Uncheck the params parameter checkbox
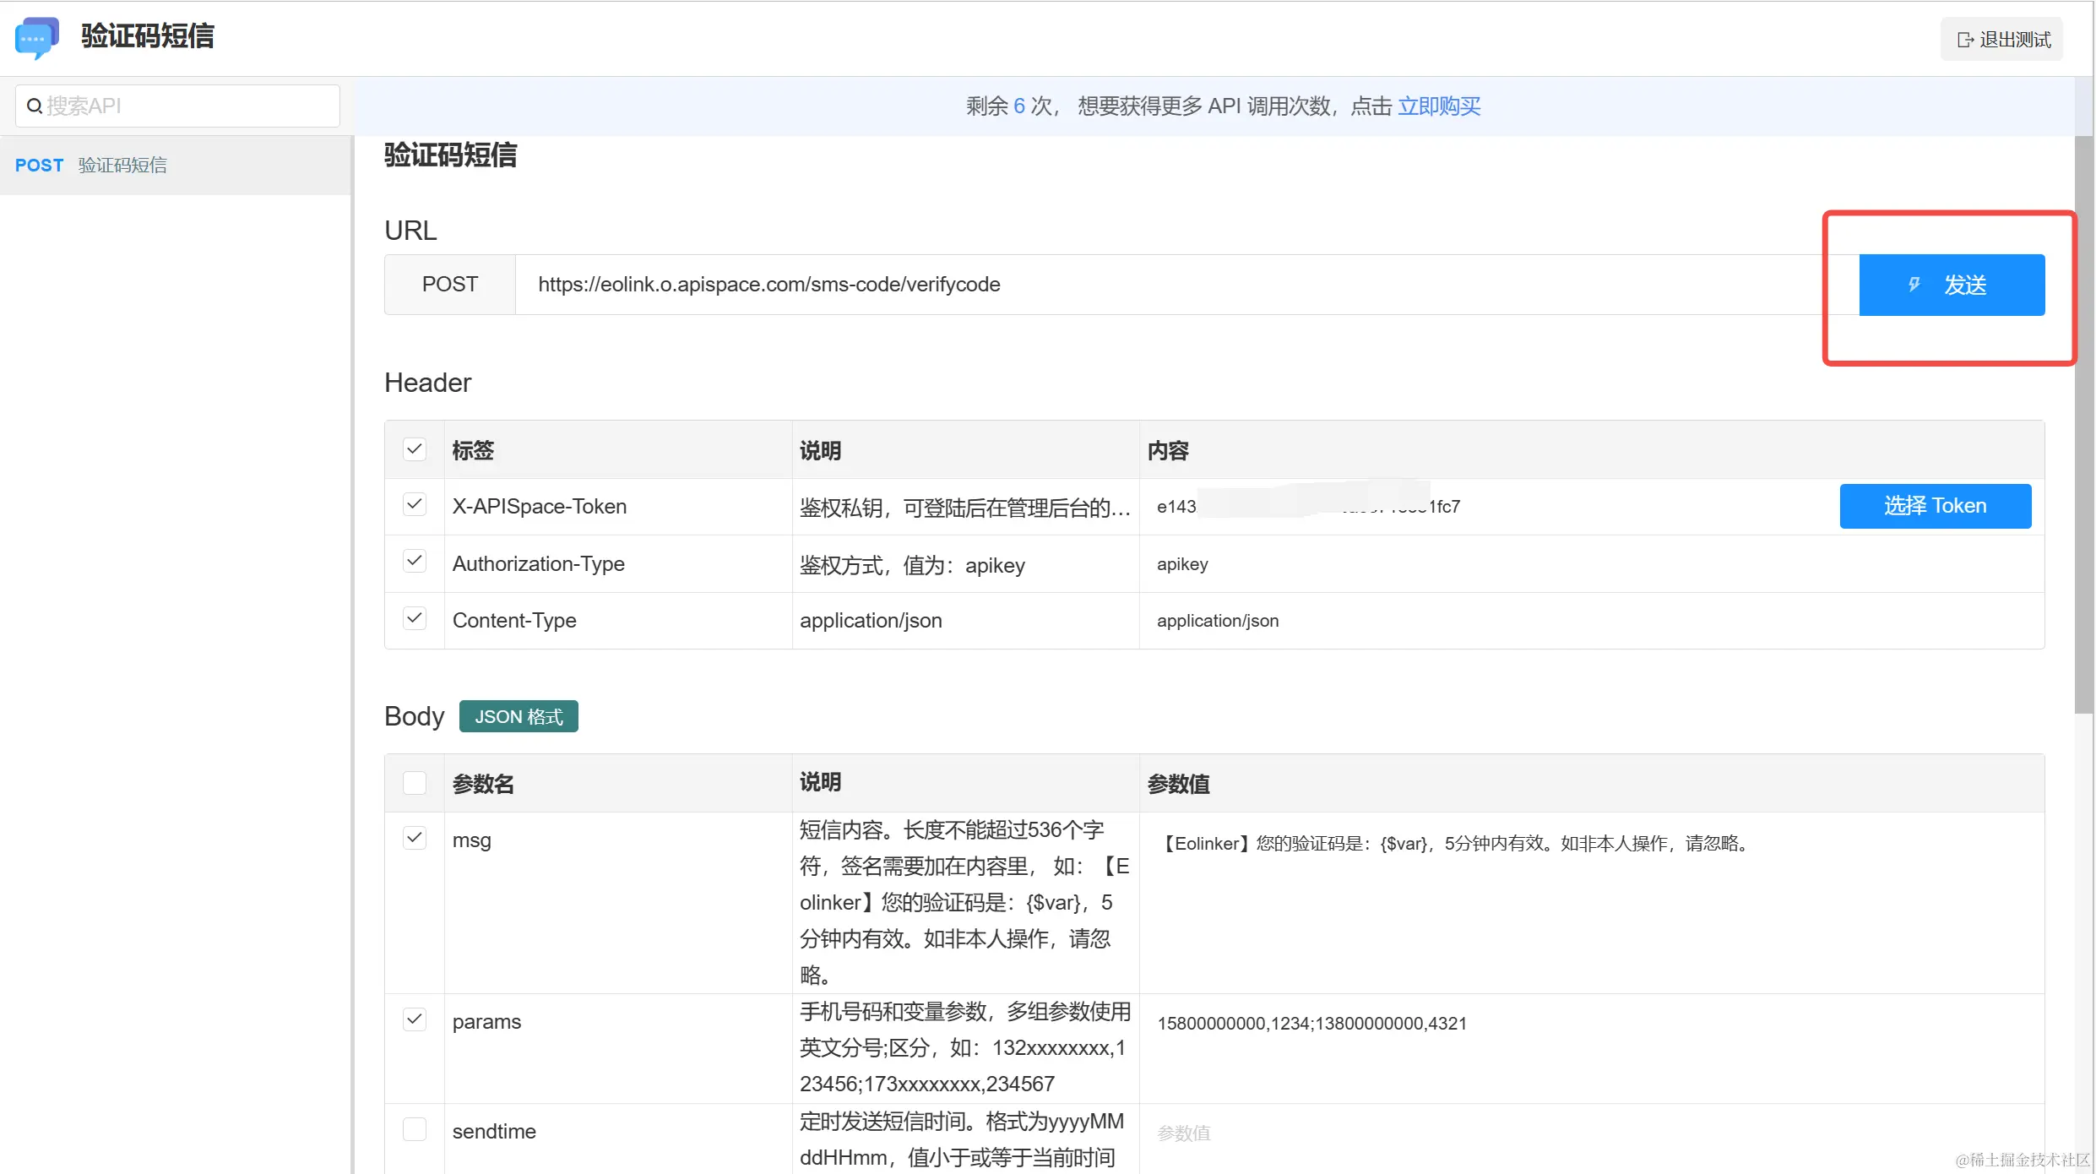Screen dimensions: 2096x1174 click(414, 1019)
